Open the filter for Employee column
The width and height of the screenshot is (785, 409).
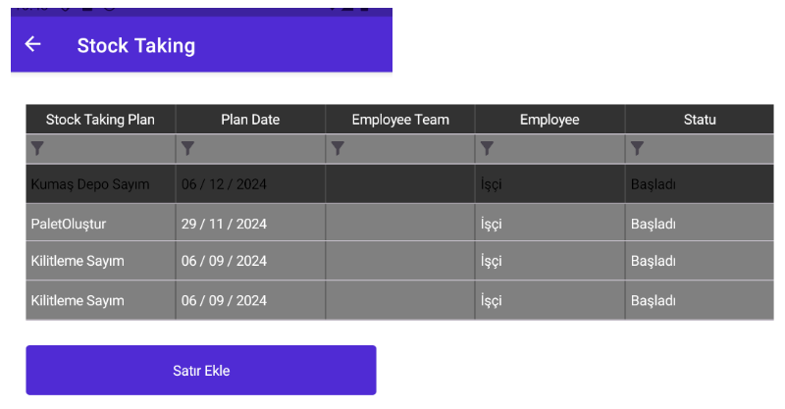(487, 148)
